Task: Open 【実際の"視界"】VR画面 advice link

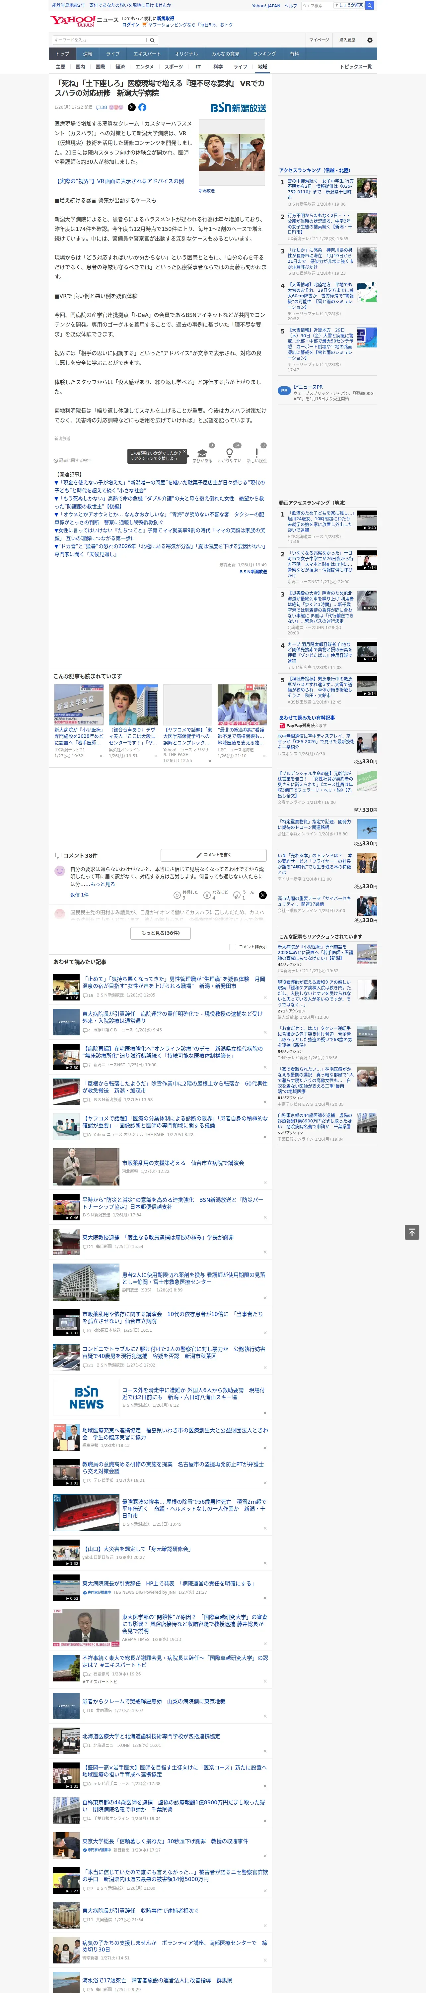Action: [x=119, y=181]
